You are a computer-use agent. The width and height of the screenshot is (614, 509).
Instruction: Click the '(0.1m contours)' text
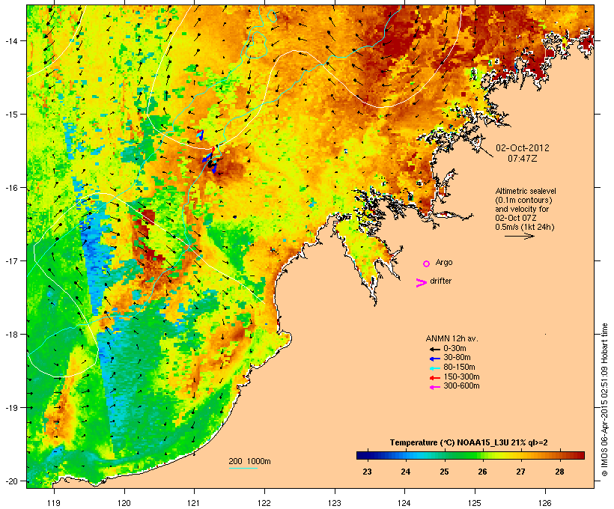[x=523, y=200]
